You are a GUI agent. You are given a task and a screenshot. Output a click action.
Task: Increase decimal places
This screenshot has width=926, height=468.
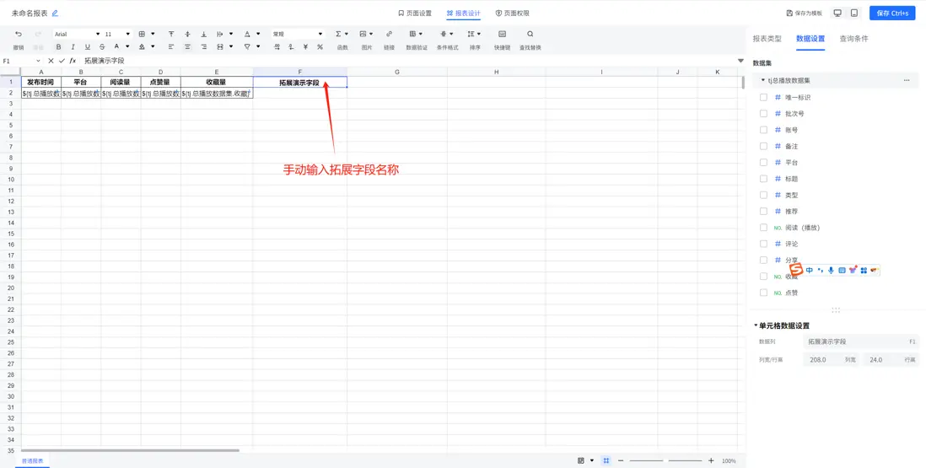point(277,47)
